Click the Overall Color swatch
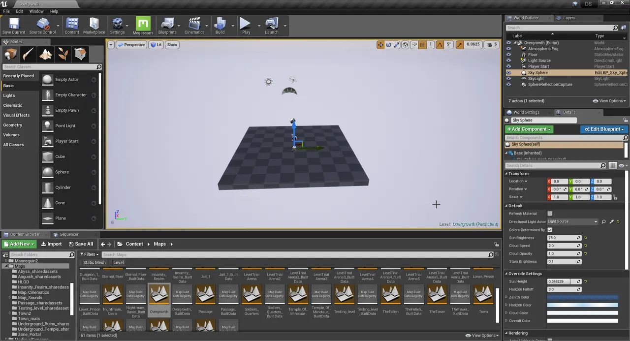 (x=583, y=321)
